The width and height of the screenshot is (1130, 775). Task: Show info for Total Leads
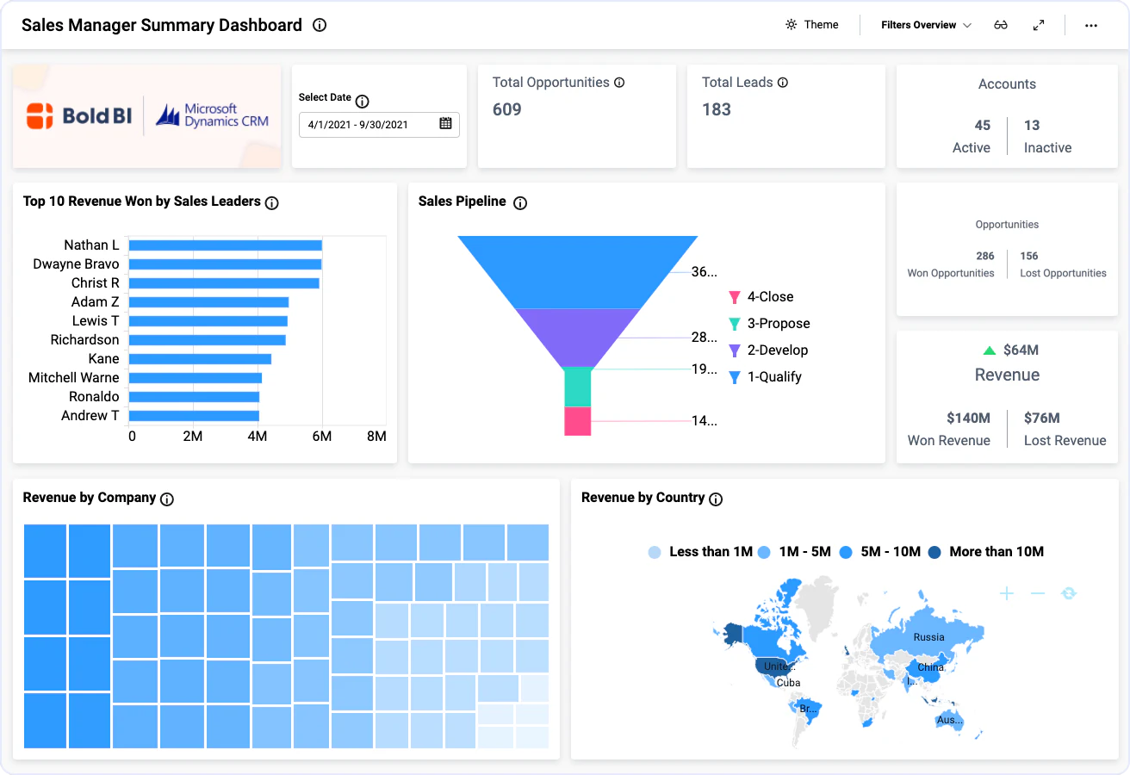tap(783, 83)
